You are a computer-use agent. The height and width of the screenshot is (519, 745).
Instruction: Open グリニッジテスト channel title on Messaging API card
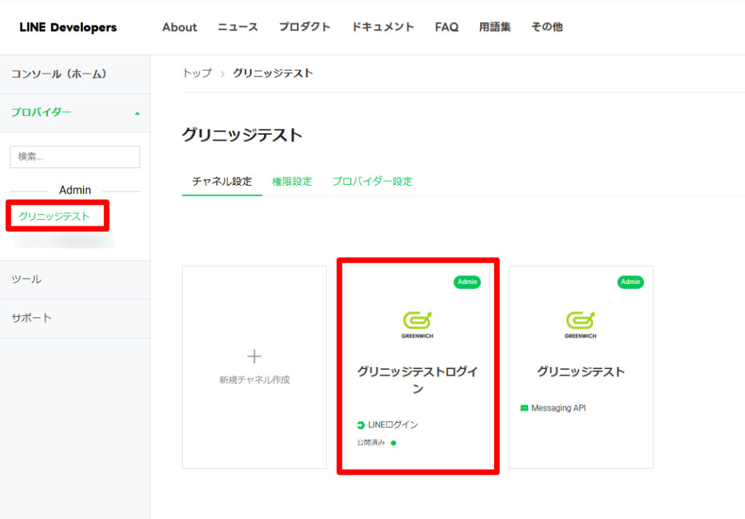click(x=581, y=372)
